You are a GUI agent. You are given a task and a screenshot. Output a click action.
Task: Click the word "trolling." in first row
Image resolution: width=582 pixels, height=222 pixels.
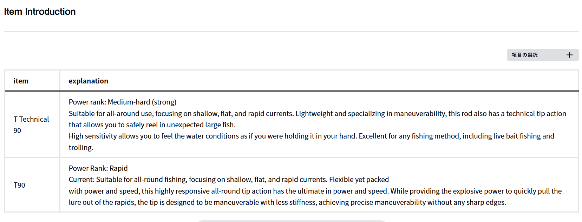point(81,148)
